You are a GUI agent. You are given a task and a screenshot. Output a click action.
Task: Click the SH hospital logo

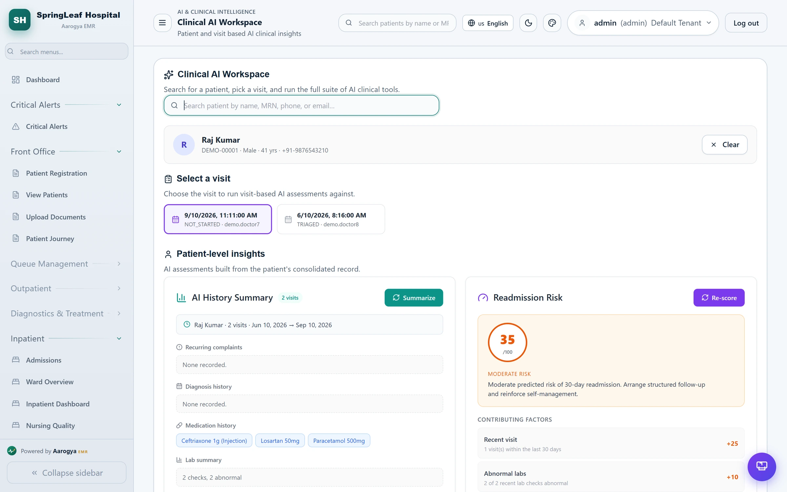(x=20, y=20)
